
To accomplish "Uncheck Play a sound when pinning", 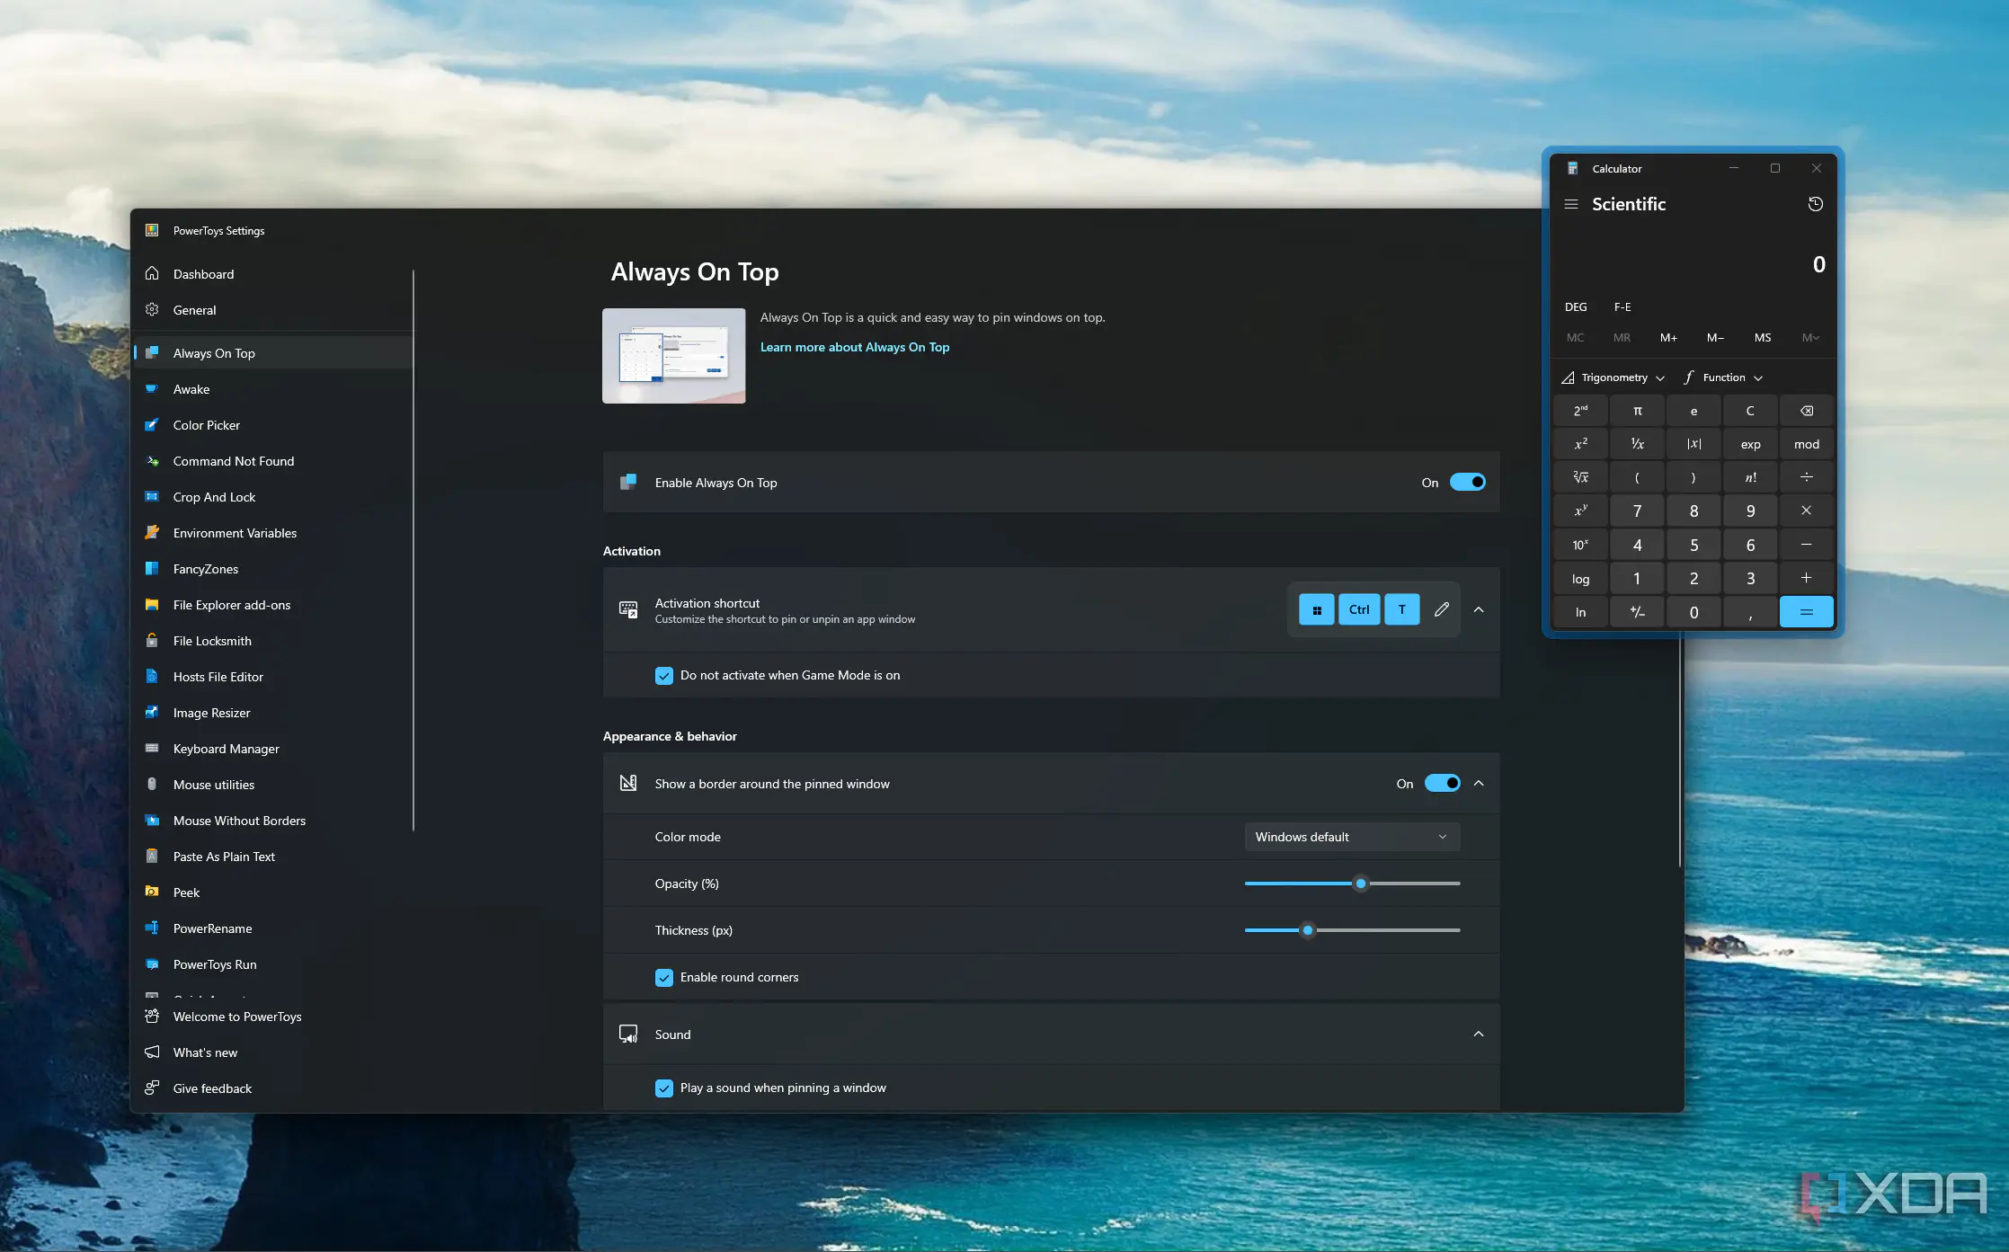I will (x=664, y=1088).
